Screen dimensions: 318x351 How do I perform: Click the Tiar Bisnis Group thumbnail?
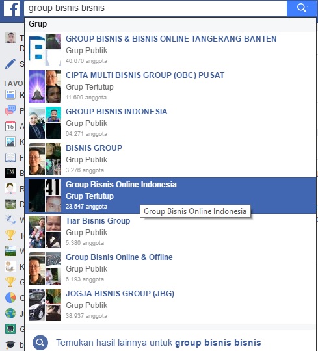[x=45, y=232]
